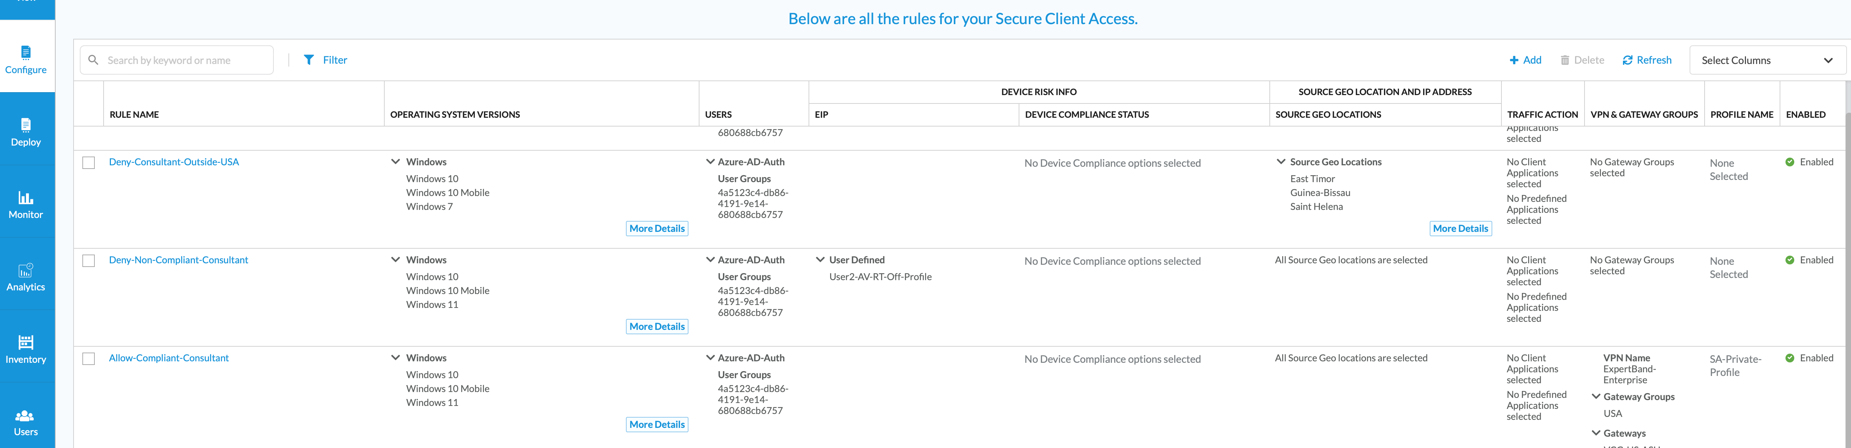Sort by the Rule Name column header
The height and width of the screenshot is (448, 1851).
134,115
